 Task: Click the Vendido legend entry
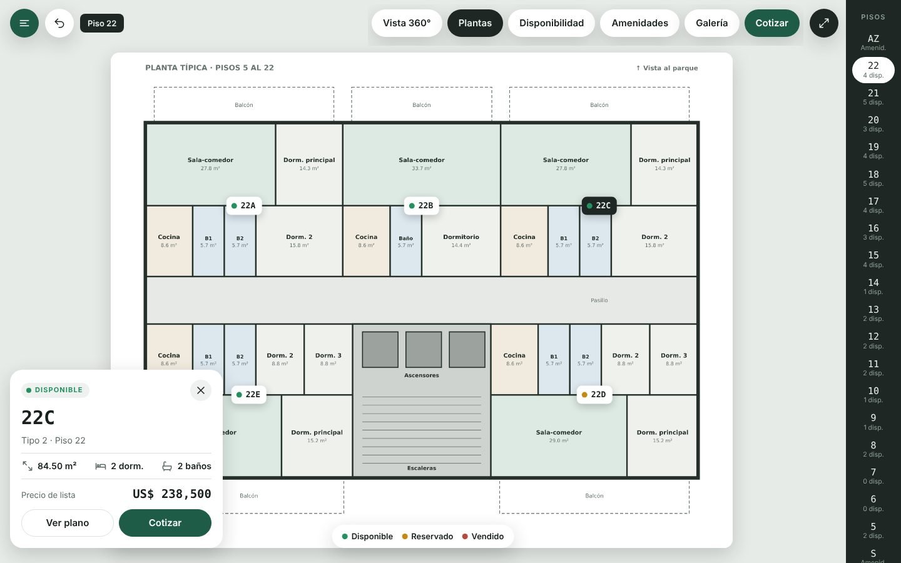(x=483, y=536)
